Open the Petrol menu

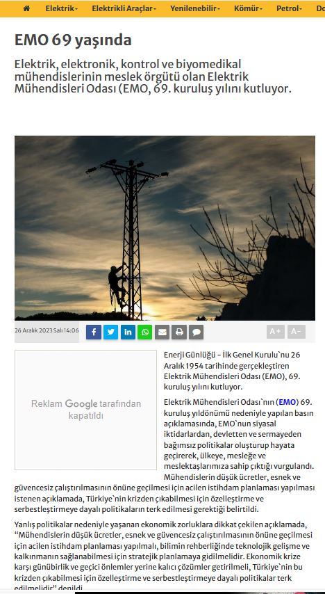click(x=289, y=8)
